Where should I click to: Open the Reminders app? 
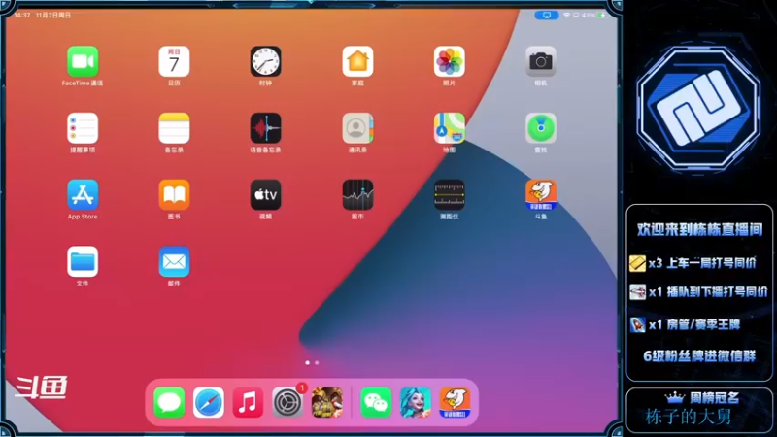click(83, 128)
